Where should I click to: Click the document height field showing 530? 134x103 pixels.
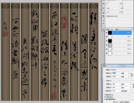click(116, 88)
